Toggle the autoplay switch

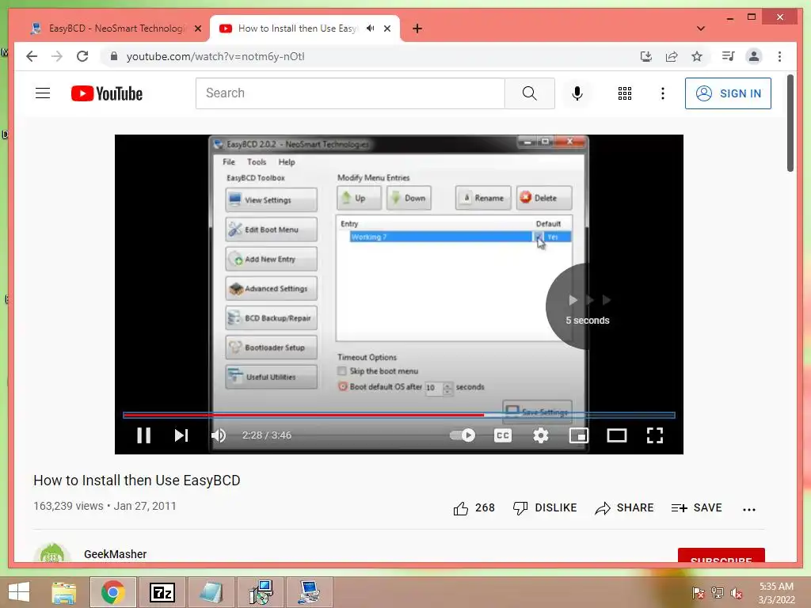[463, 435]
